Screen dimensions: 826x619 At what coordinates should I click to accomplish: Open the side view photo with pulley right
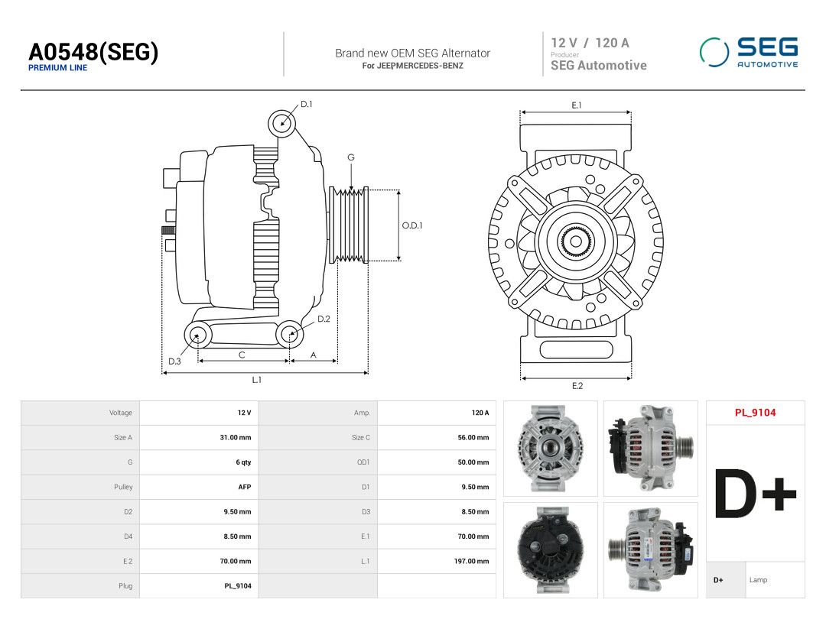tap(651, 449)
